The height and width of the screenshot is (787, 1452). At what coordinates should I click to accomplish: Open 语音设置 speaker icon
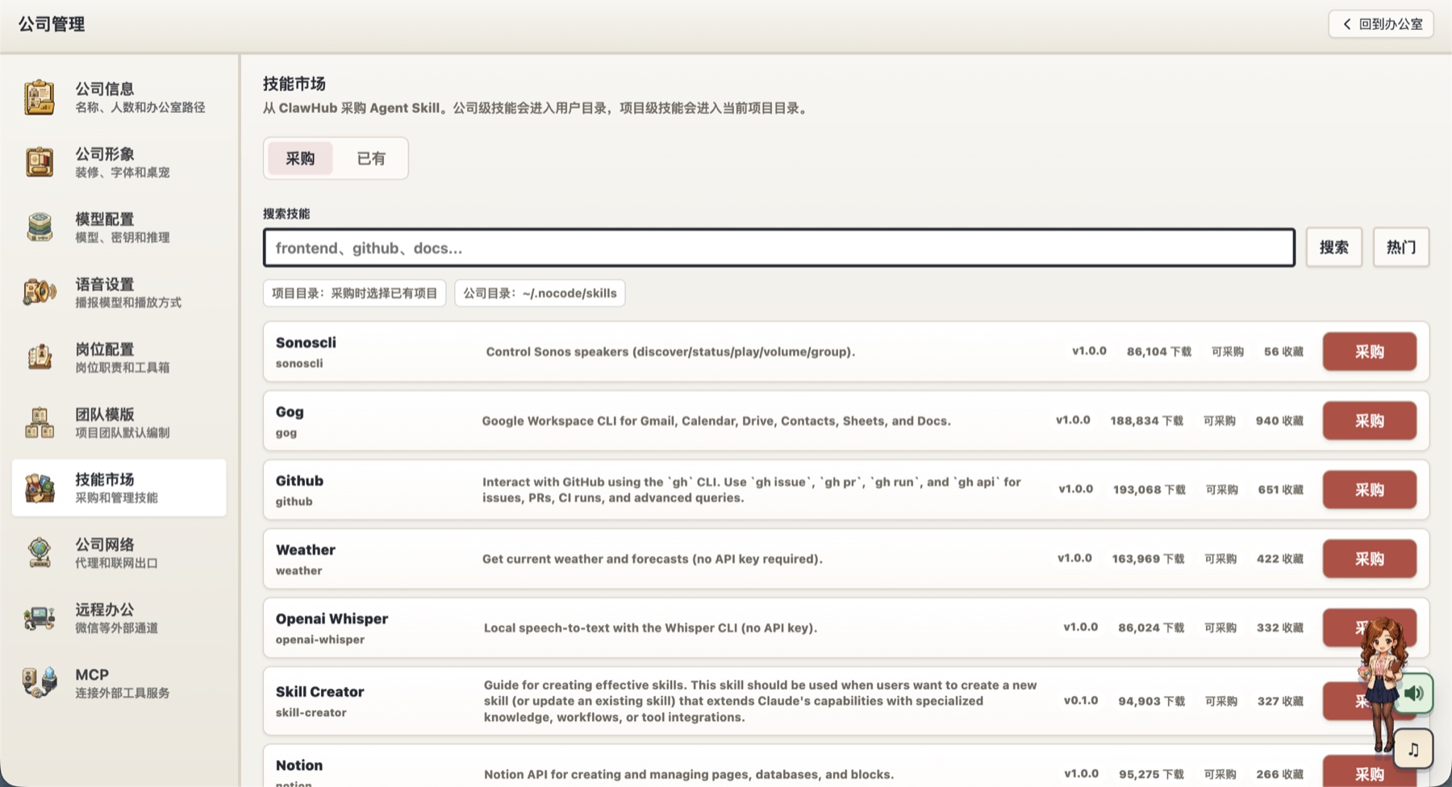(39, 292)
